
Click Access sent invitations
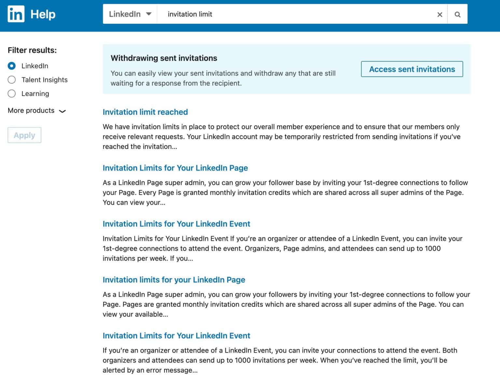412,69
